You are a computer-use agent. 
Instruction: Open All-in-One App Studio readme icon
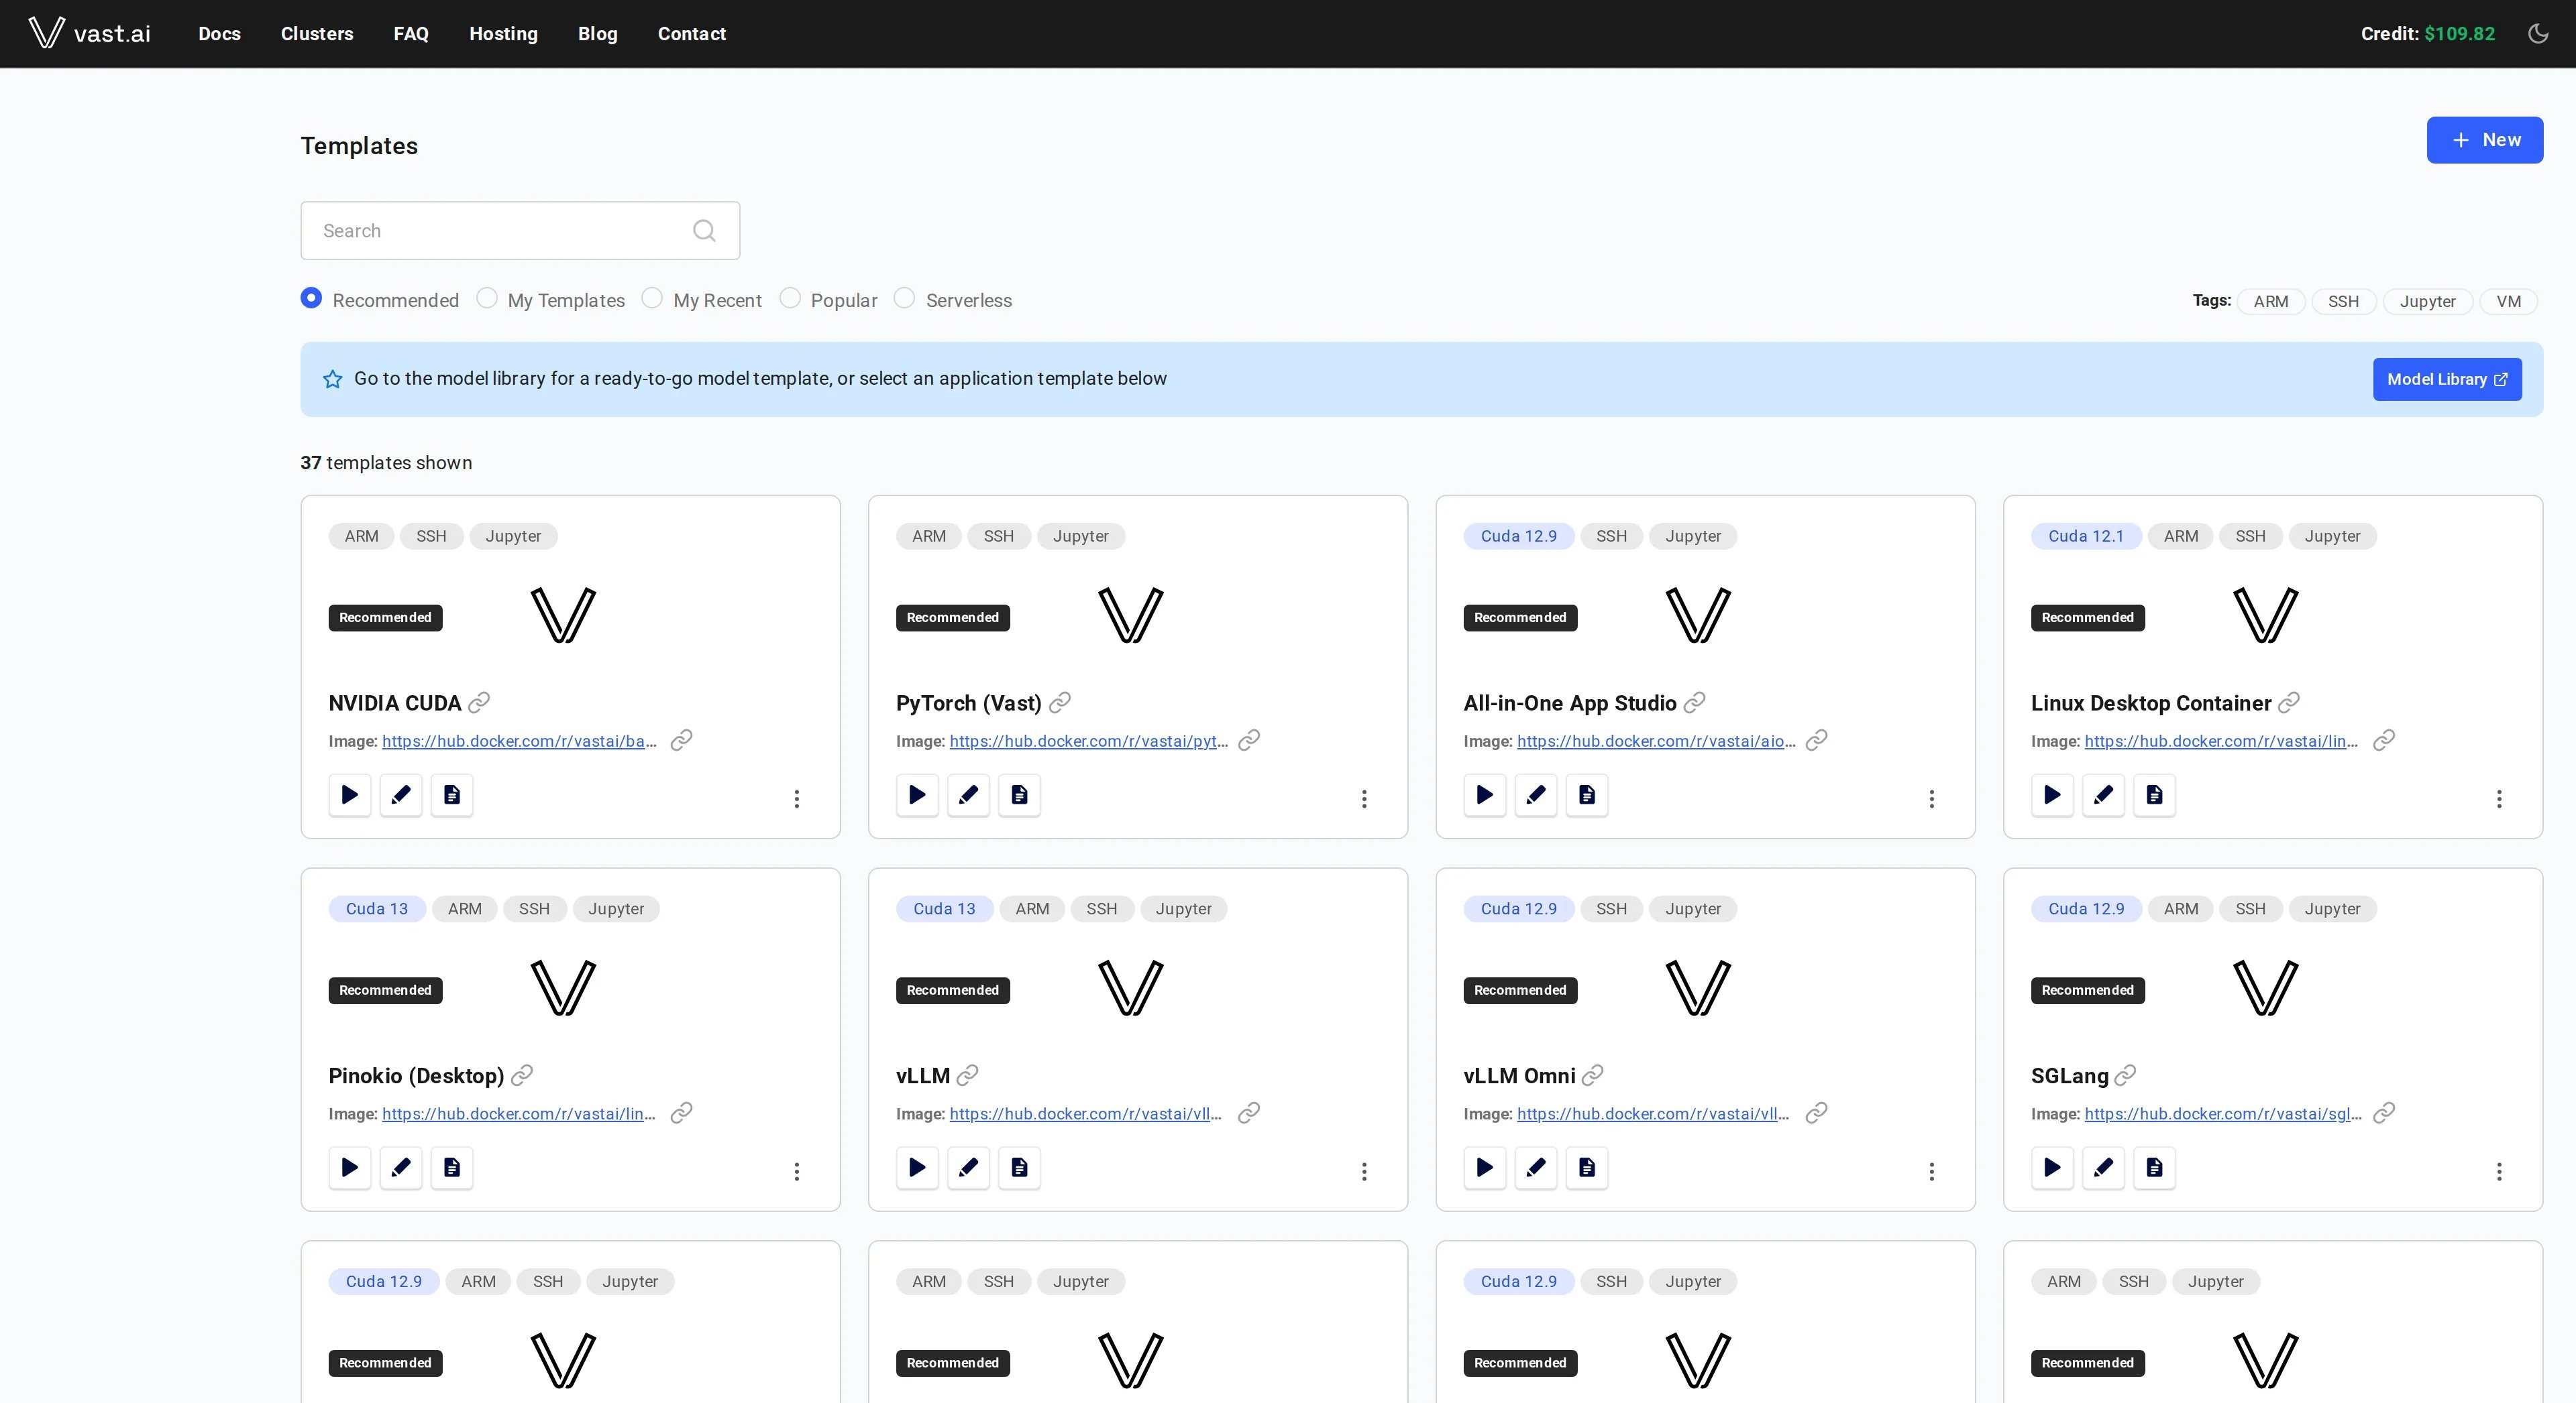click(x=1587, y=796)
